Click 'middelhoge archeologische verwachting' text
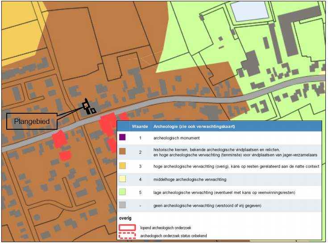 pyautogui.click(x=190, y=180)
